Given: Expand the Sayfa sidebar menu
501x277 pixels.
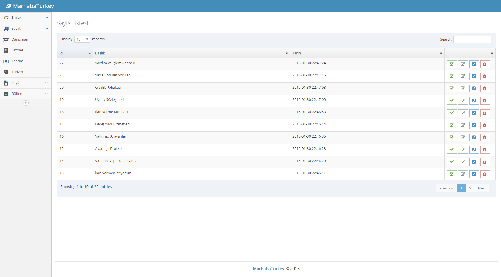Looking at the screenshot, I should (26, 83).
